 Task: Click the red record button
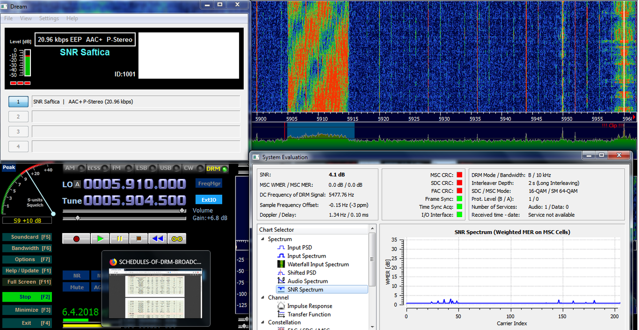click(x=76, y=239)
